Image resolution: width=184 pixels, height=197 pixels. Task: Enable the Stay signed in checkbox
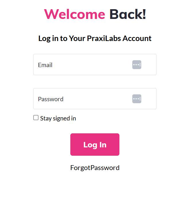pyautogui.click(x=36, y=118)
